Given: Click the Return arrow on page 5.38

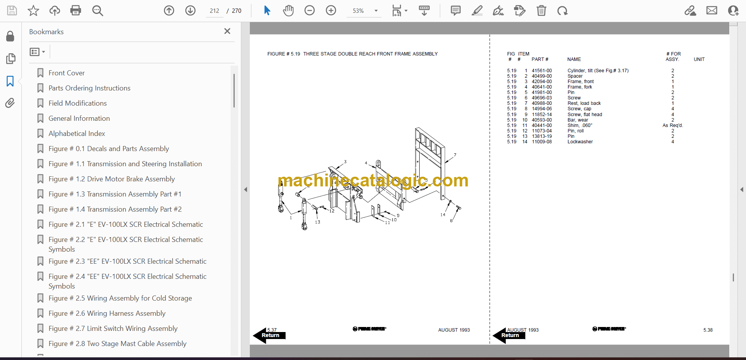Looking at the screenshot, I should pyautogui.click(x=509, y=336).
